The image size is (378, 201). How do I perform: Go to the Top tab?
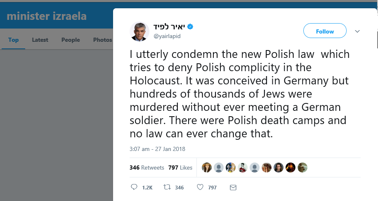[x=13, y=40]
